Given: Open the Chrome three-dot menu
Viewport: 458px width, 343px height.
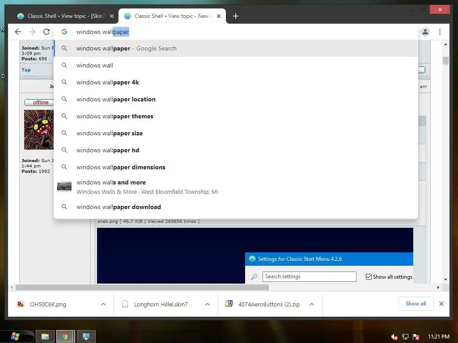Looking at the screenshot, I should [440, 32].
